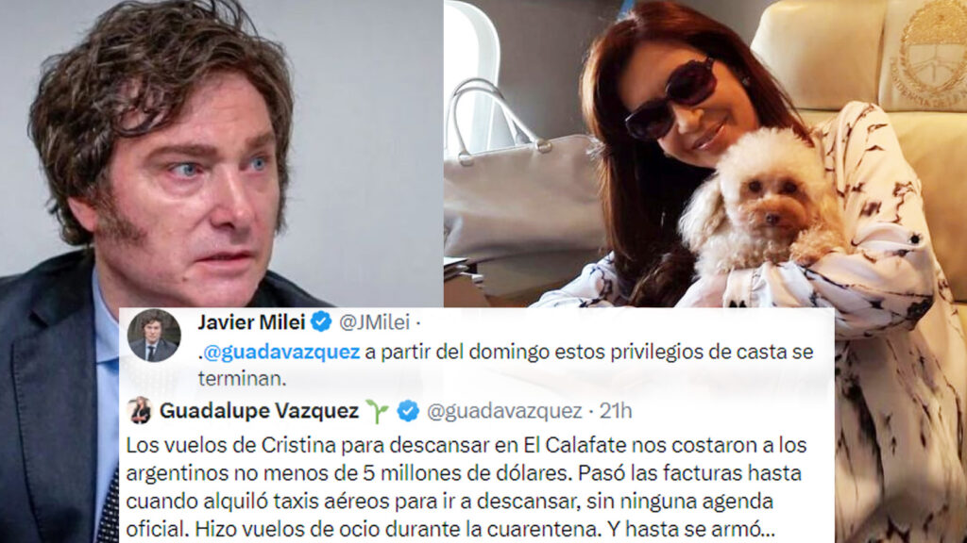Viewport: 967px width, 543px height.
Task: Click the green seedling emoji after Vazquez
Action: (377, 411)
